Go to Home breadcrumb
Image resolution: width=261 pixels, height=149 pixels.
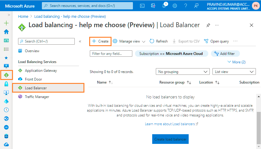(x=23, y=17)
